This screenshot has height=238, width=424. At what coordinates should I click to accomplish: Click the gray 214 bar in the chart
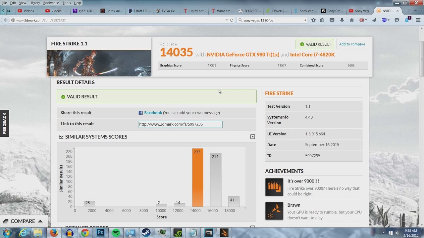[216, 180]
